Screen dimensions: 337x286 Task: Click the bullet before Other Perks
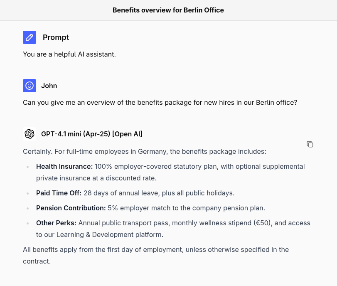(x=27, y=223)
